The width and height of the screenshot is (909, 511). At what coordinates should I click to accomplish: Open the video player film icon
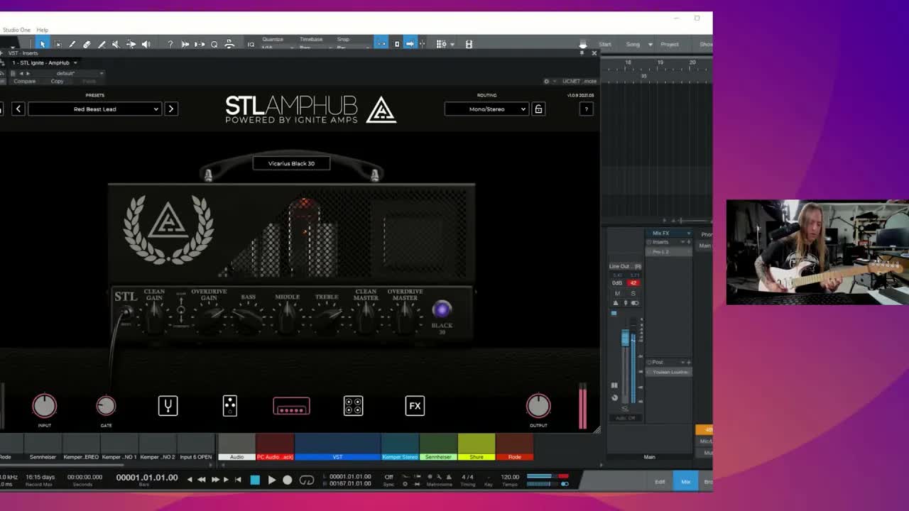(x=469, y=44)
